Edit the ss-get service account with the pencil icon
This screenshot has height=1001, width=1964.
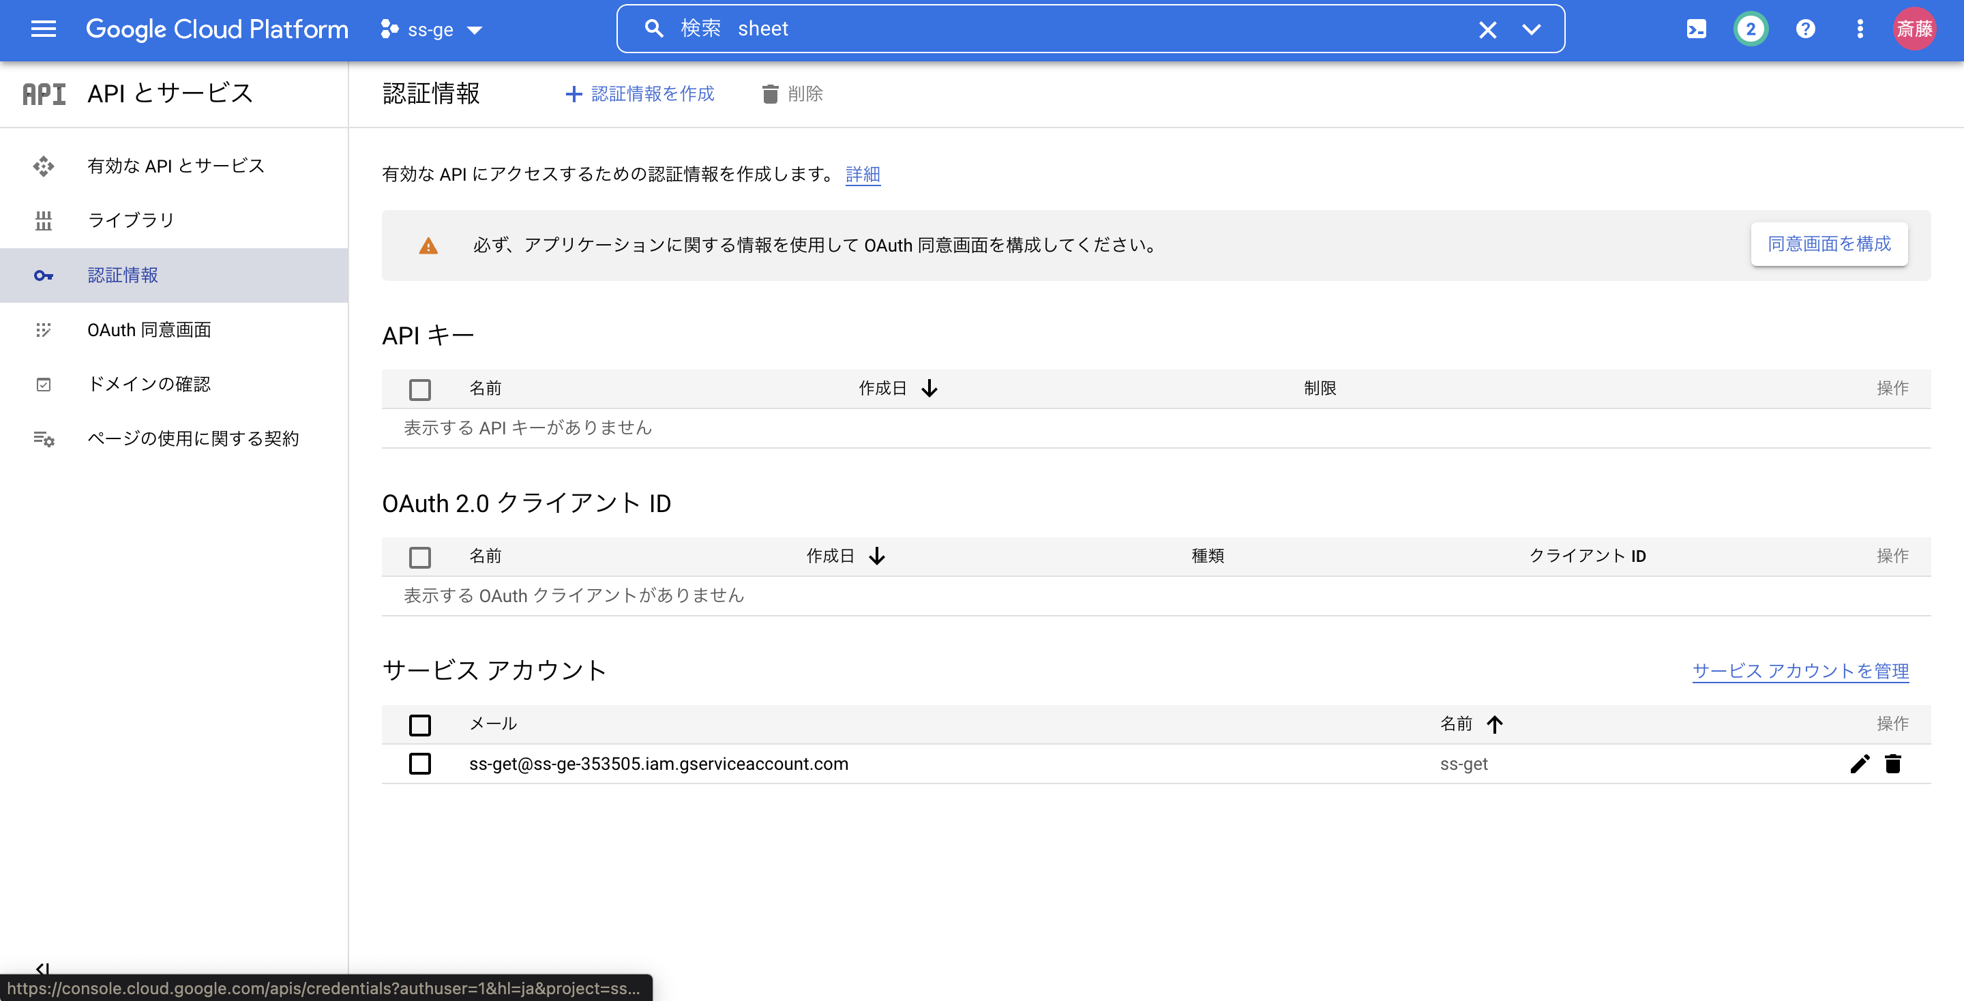1860,763
